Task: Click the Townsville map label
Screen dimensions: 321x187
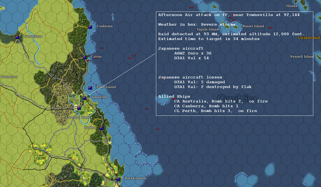Action: (x=99, y=97)
